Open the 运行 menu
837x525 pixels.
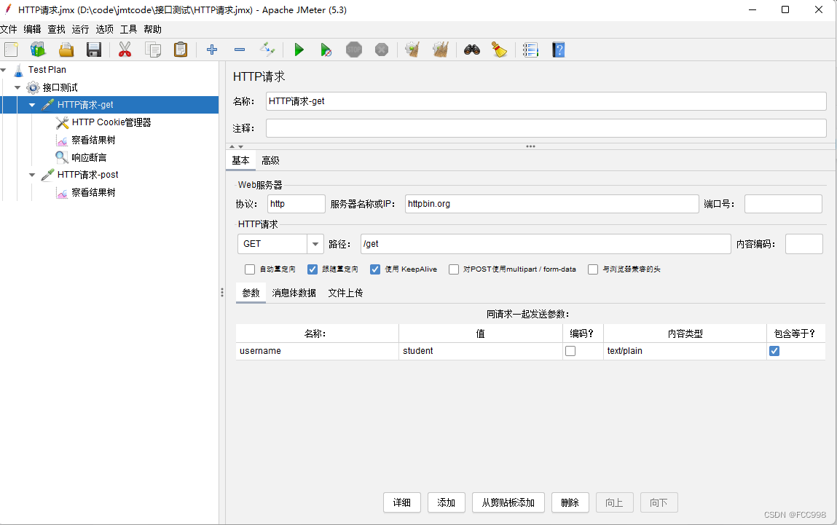click(80, 29)
